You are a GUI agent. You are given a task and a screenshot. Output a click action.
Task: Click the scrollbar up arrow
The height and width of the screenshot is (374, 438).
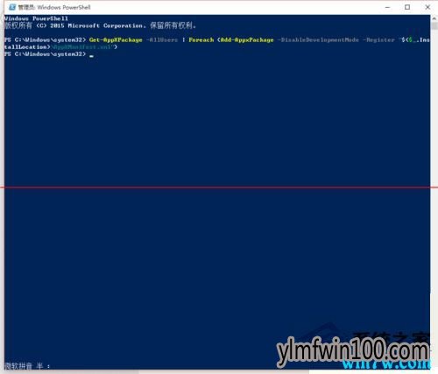click(434, 18)
